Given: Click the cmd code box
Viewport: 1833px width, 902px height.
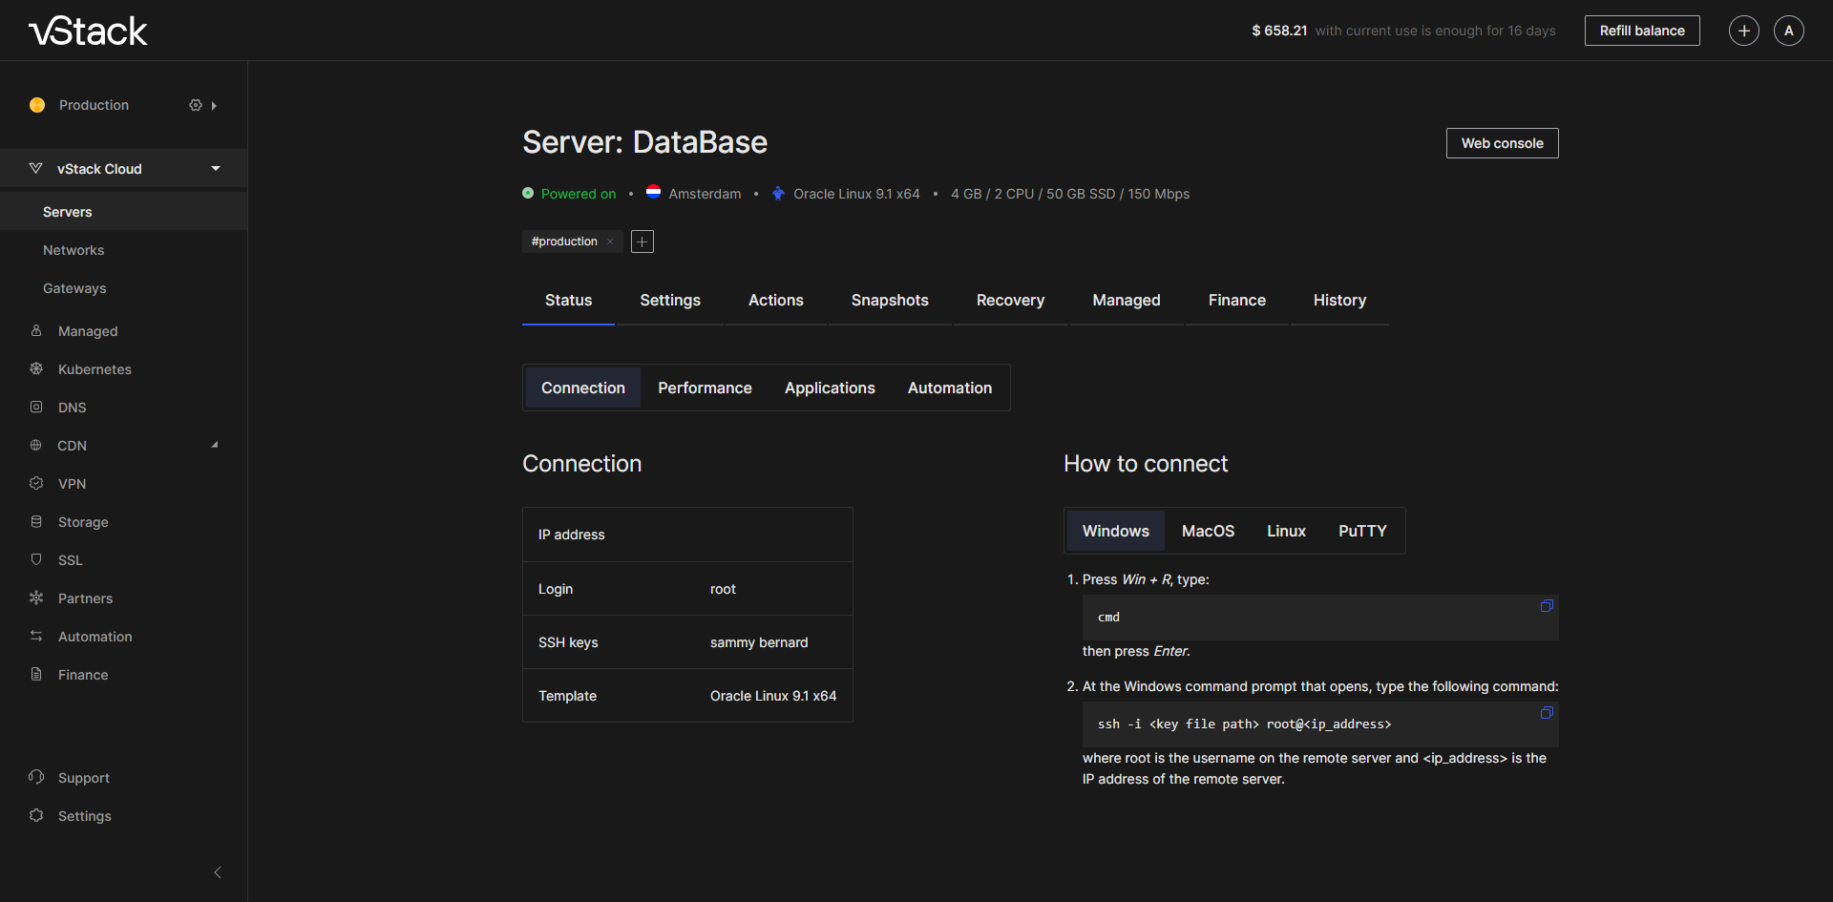Looking at the screenshot, I should tap(1320, 618).
